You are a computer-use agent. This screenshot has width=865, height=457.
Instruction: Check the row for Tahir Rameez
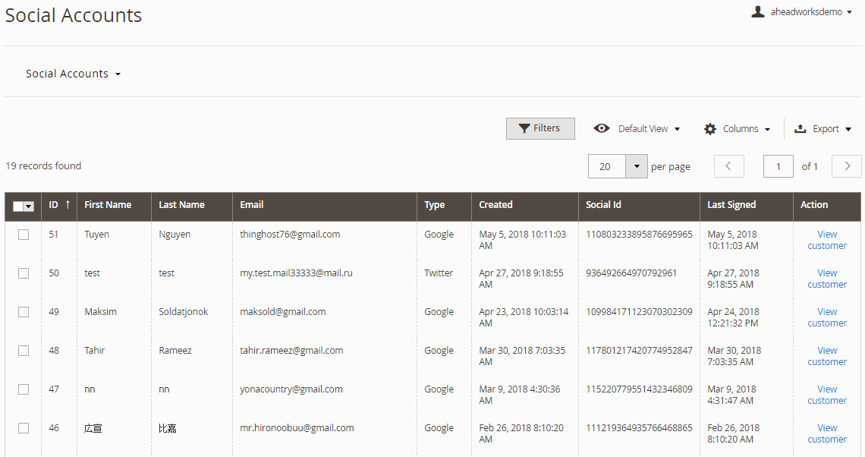pyautogui.click(x=24, y=351)
